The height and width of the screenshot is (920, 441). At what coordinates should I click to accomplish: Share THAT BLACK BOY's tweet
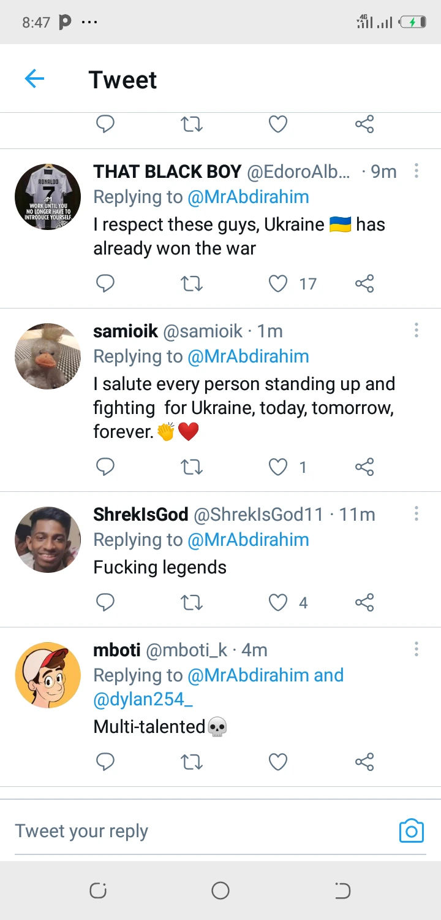364,283
